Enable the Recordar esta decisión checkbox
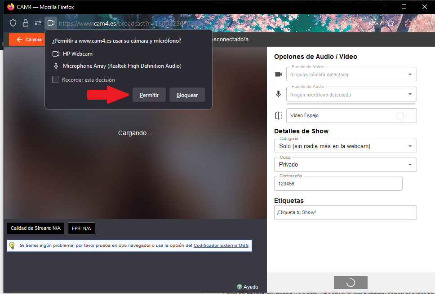435x294 pixels. click(56, 79)
